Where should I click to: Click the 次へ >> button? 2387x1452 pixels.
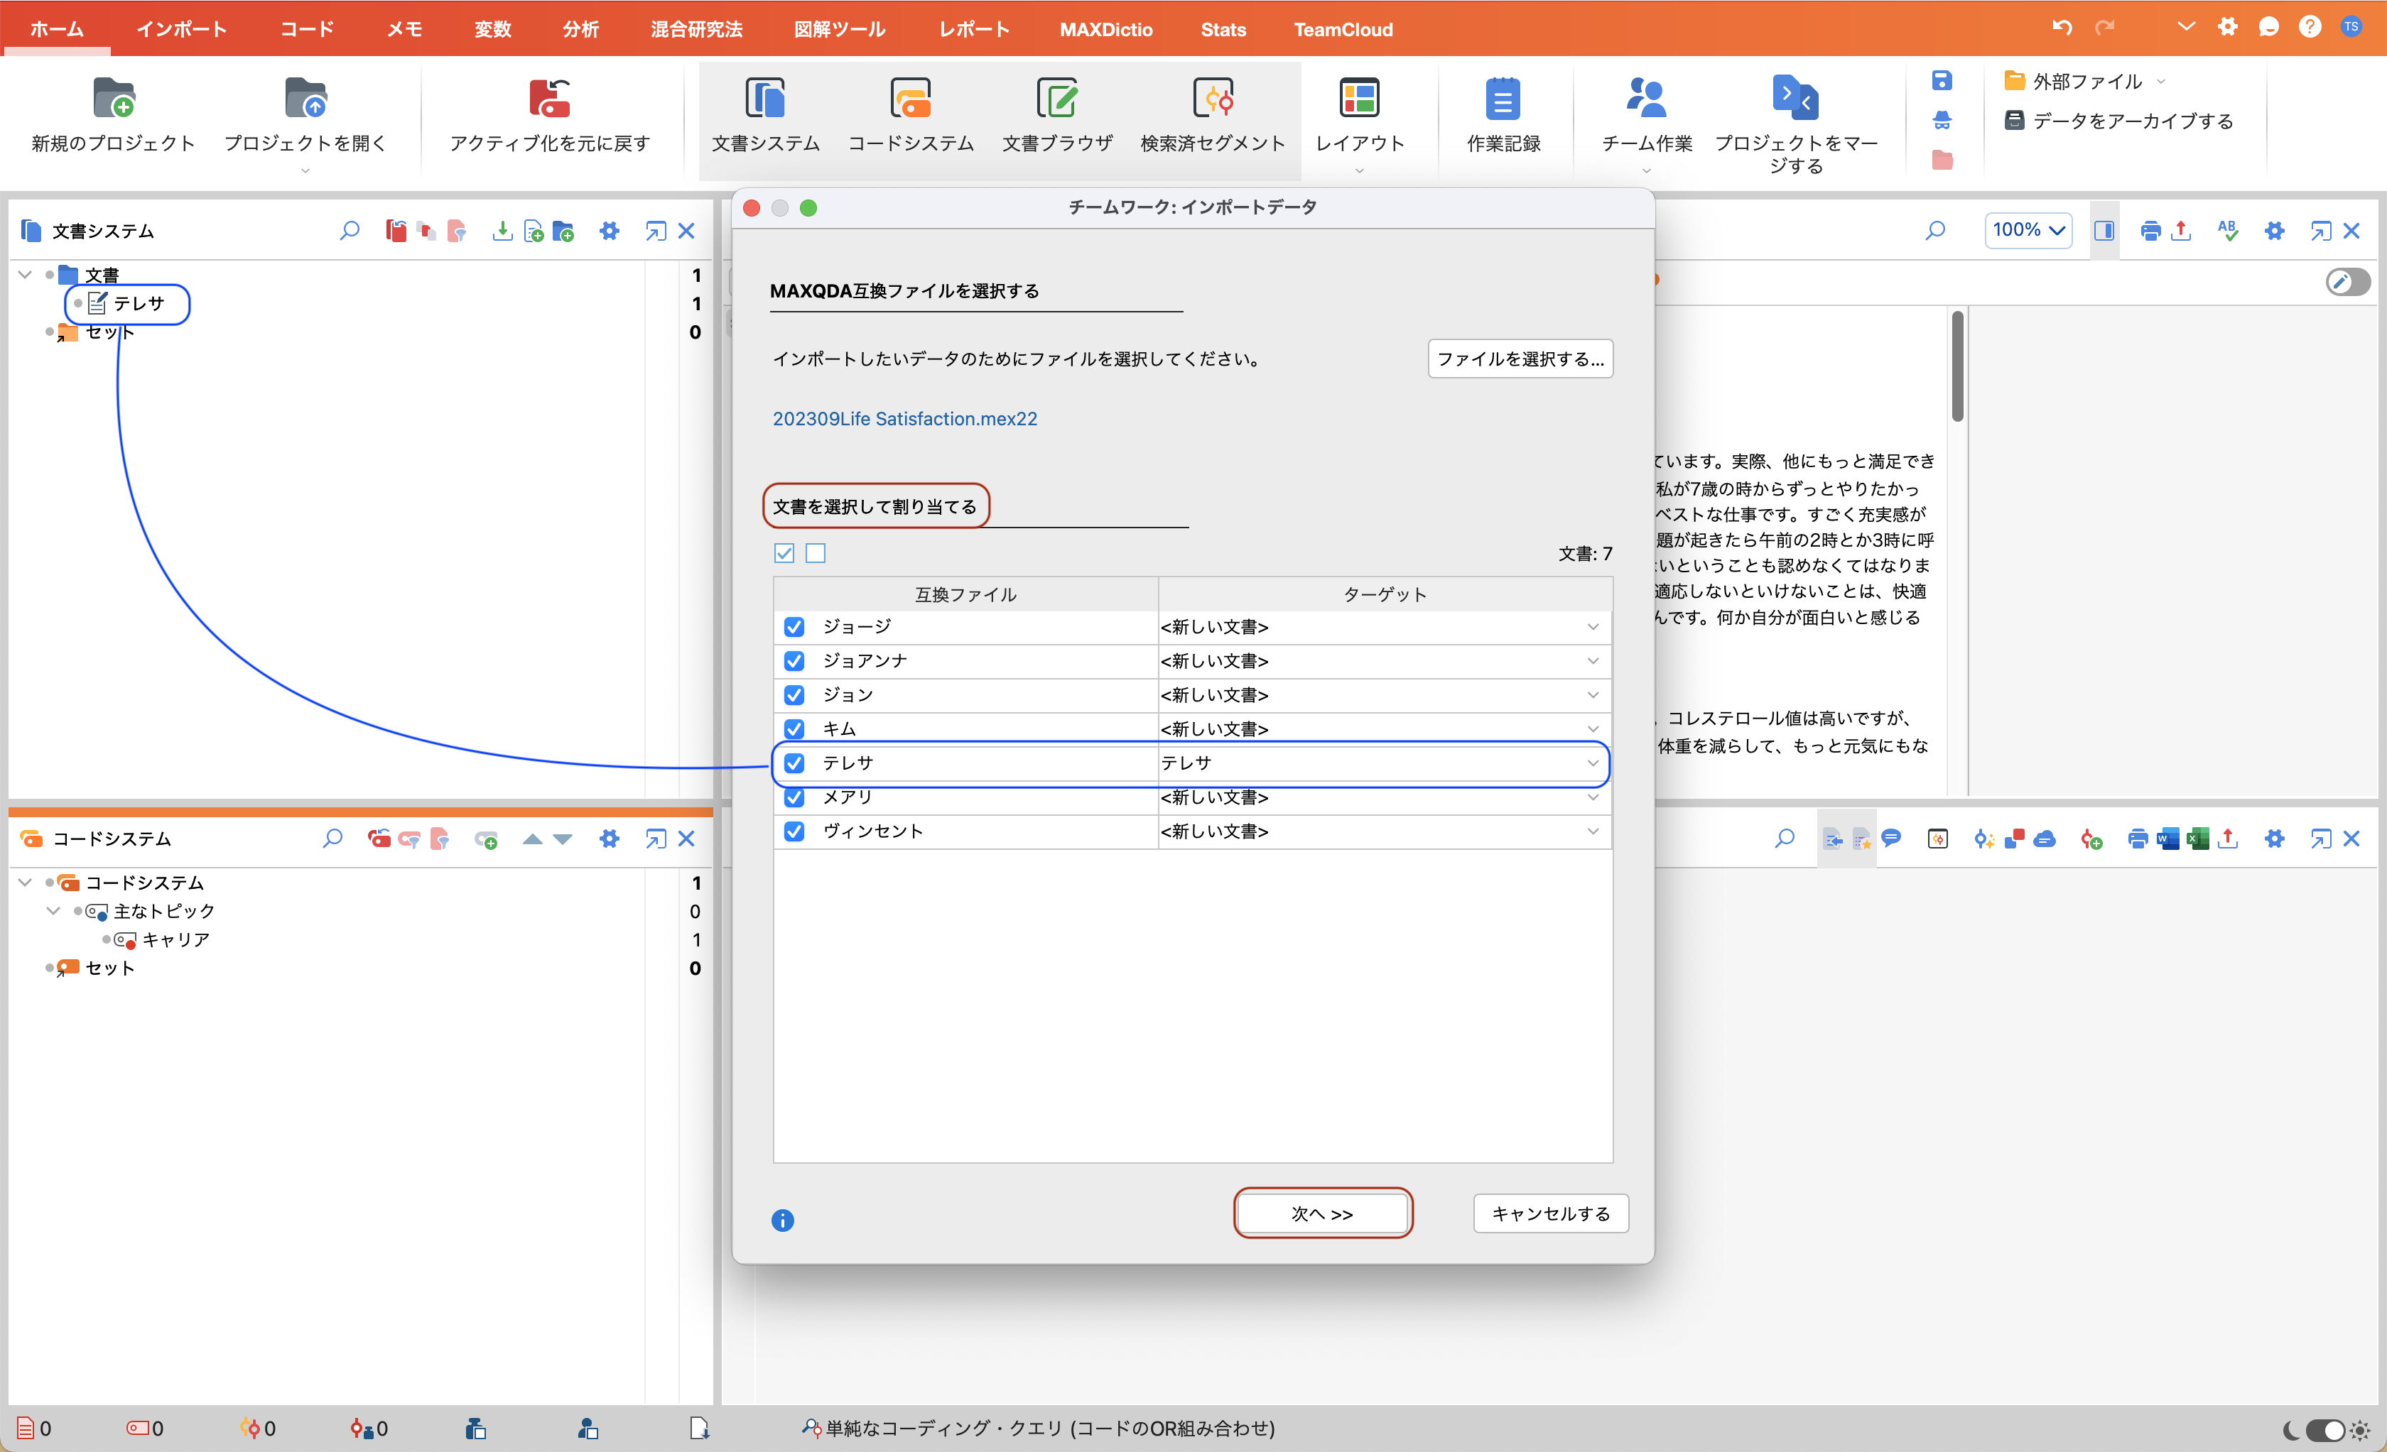click(x=1322, y=1213)
